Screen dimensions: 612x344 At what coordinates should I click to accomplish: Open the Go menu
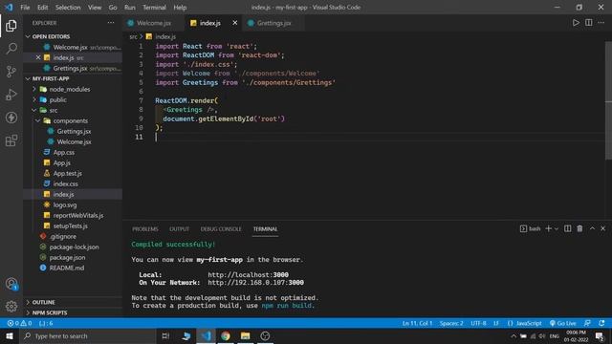pos(113,8)
